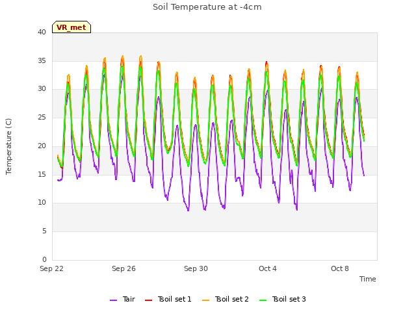Click the 5 y-axis tick label
This screenshot has height=312, width=416.
(44, 231)
